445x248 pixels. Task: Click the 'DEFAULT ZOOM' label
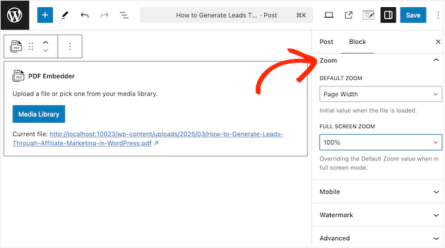(340, 79)
